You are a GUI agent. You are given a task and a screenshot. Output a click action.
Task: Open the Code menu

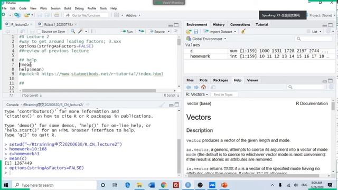pos(23,8)
